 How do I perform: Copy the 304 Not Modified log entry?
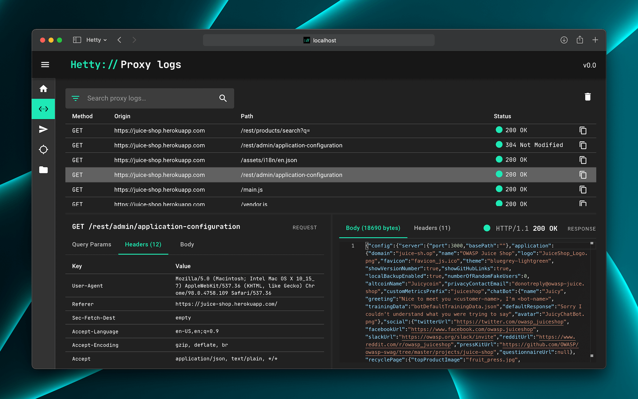(583, 145)
